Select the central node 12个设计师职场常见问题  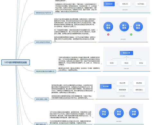(15, 63)
